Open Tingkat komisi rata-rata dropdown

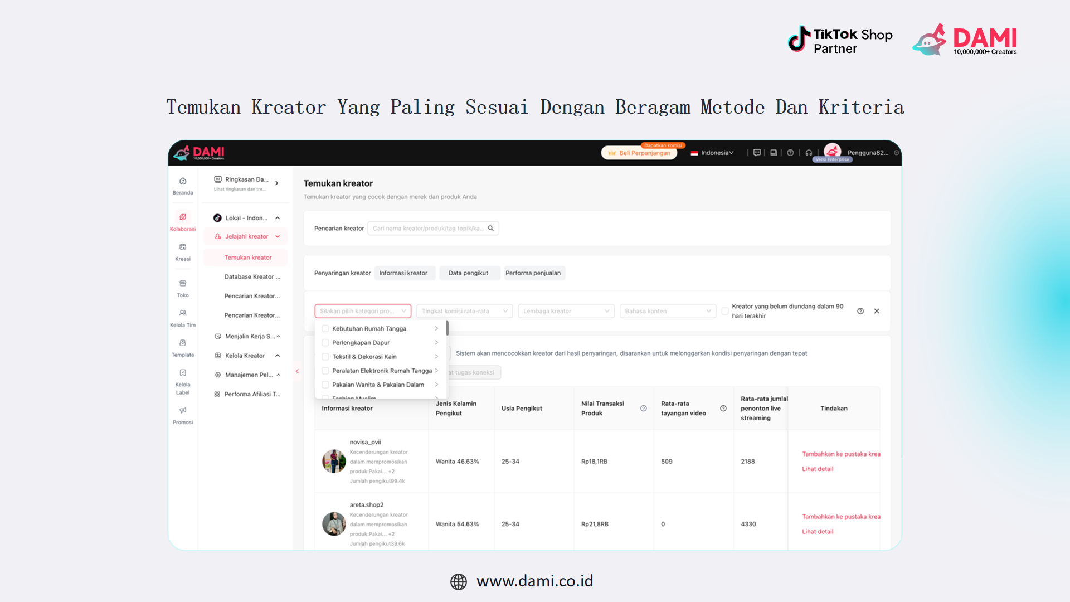[x=464, y=311]
